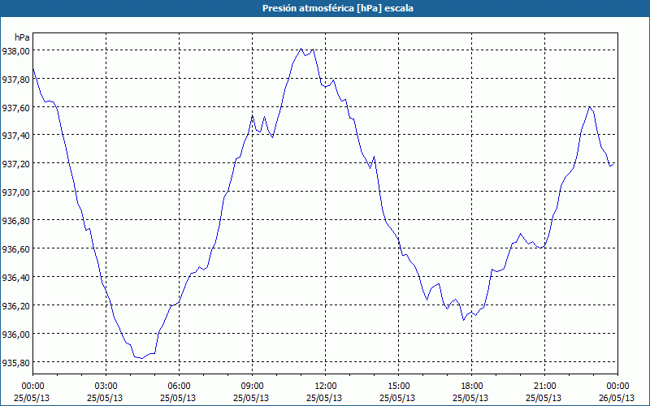
Task: Click the curve's late-evening peak near 23:00
Action: pyautogui.click(x=590, y=107)
